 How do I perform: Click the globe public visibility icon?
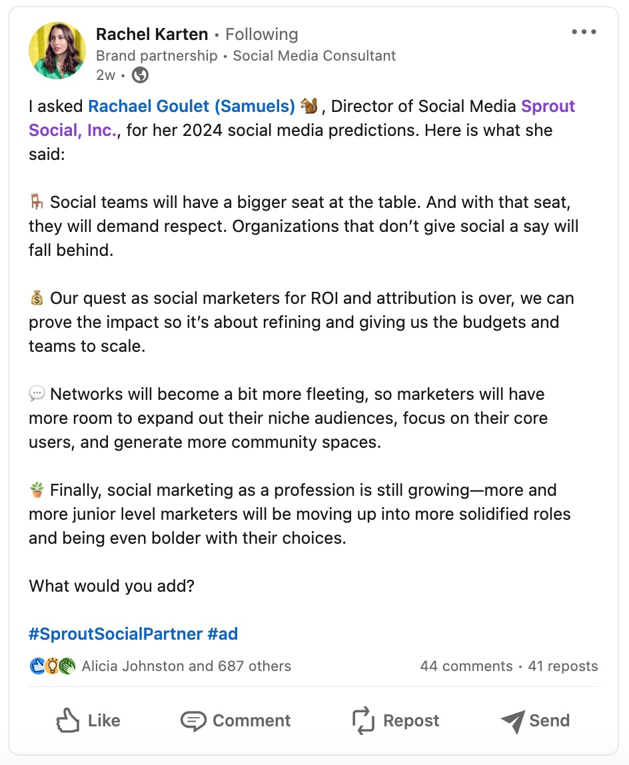[141, 75]
